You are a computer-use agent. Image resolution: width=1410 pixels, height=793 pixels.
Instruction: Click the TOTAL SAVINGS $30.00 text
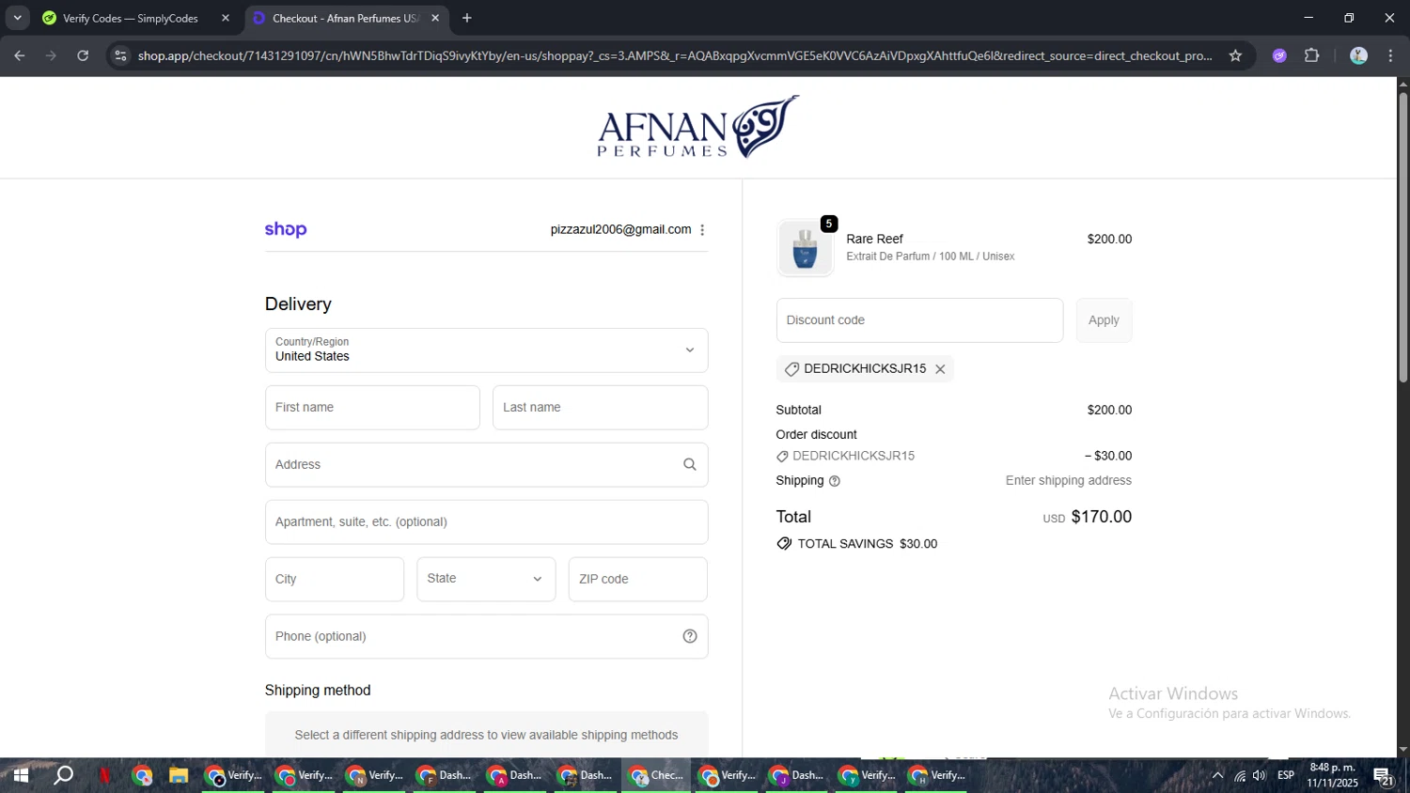[867, 544]
